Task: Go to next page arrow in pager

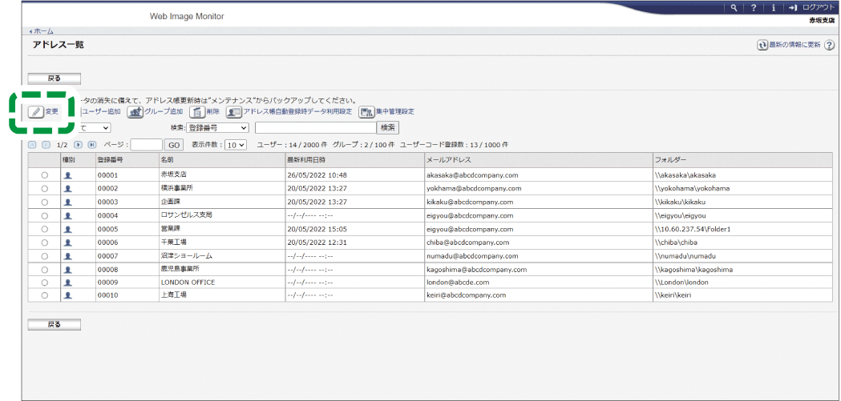Action: (x=79, y=145)
